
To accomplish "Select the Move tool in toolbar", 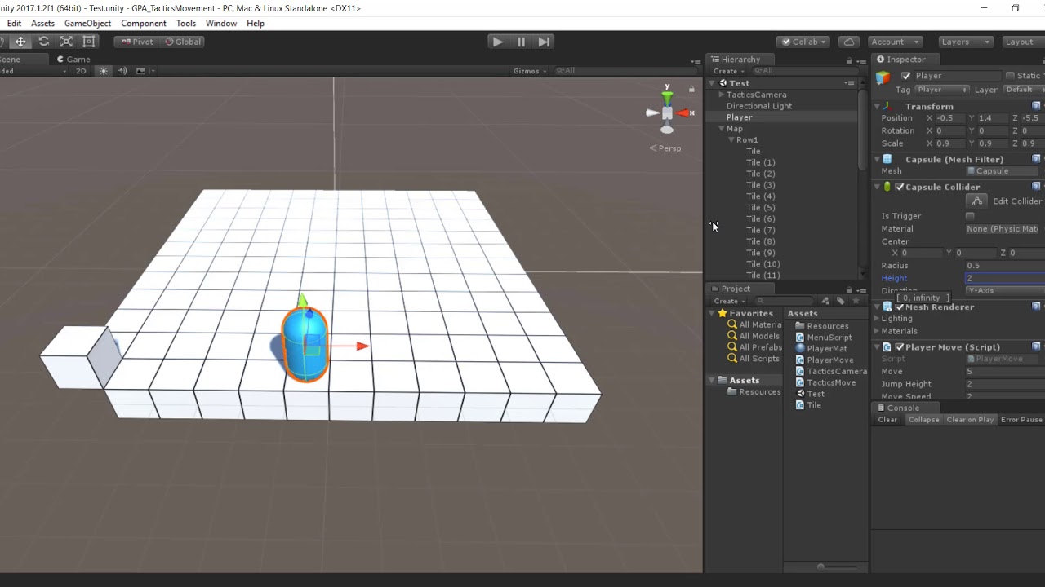I will click(20, 42).
